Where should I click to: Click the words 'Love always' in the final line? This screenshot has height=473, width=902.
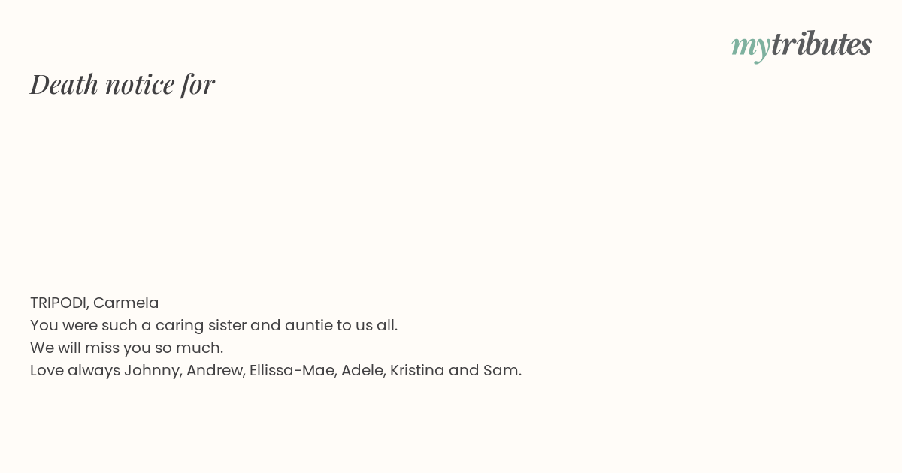pos(75,370)
